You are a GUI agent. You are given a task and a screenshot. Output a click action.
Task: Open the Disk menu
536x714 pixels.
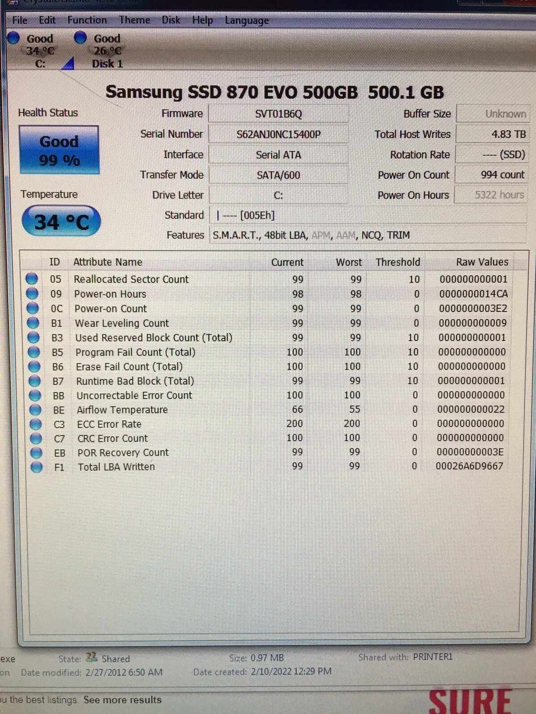tap(171, 20)
